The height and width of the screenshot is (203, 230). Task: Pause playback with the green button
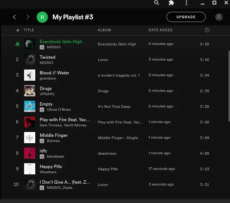coord(42,17)
